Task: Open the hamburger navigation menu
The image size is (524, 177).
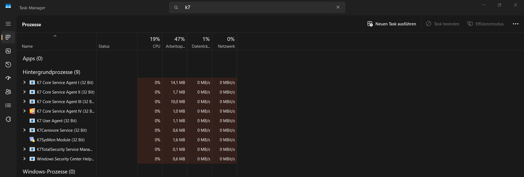Action: tap(8, 24)
